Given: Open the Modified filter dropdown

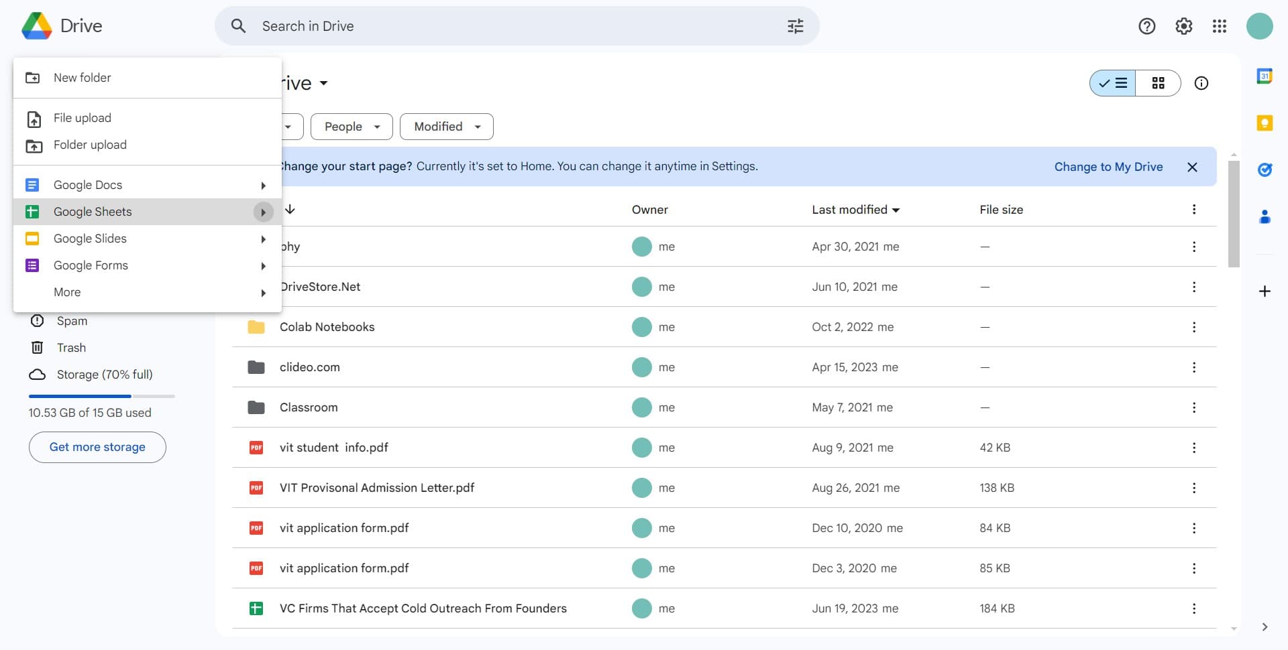Looking at the screenshot, I should coord(445,127).
